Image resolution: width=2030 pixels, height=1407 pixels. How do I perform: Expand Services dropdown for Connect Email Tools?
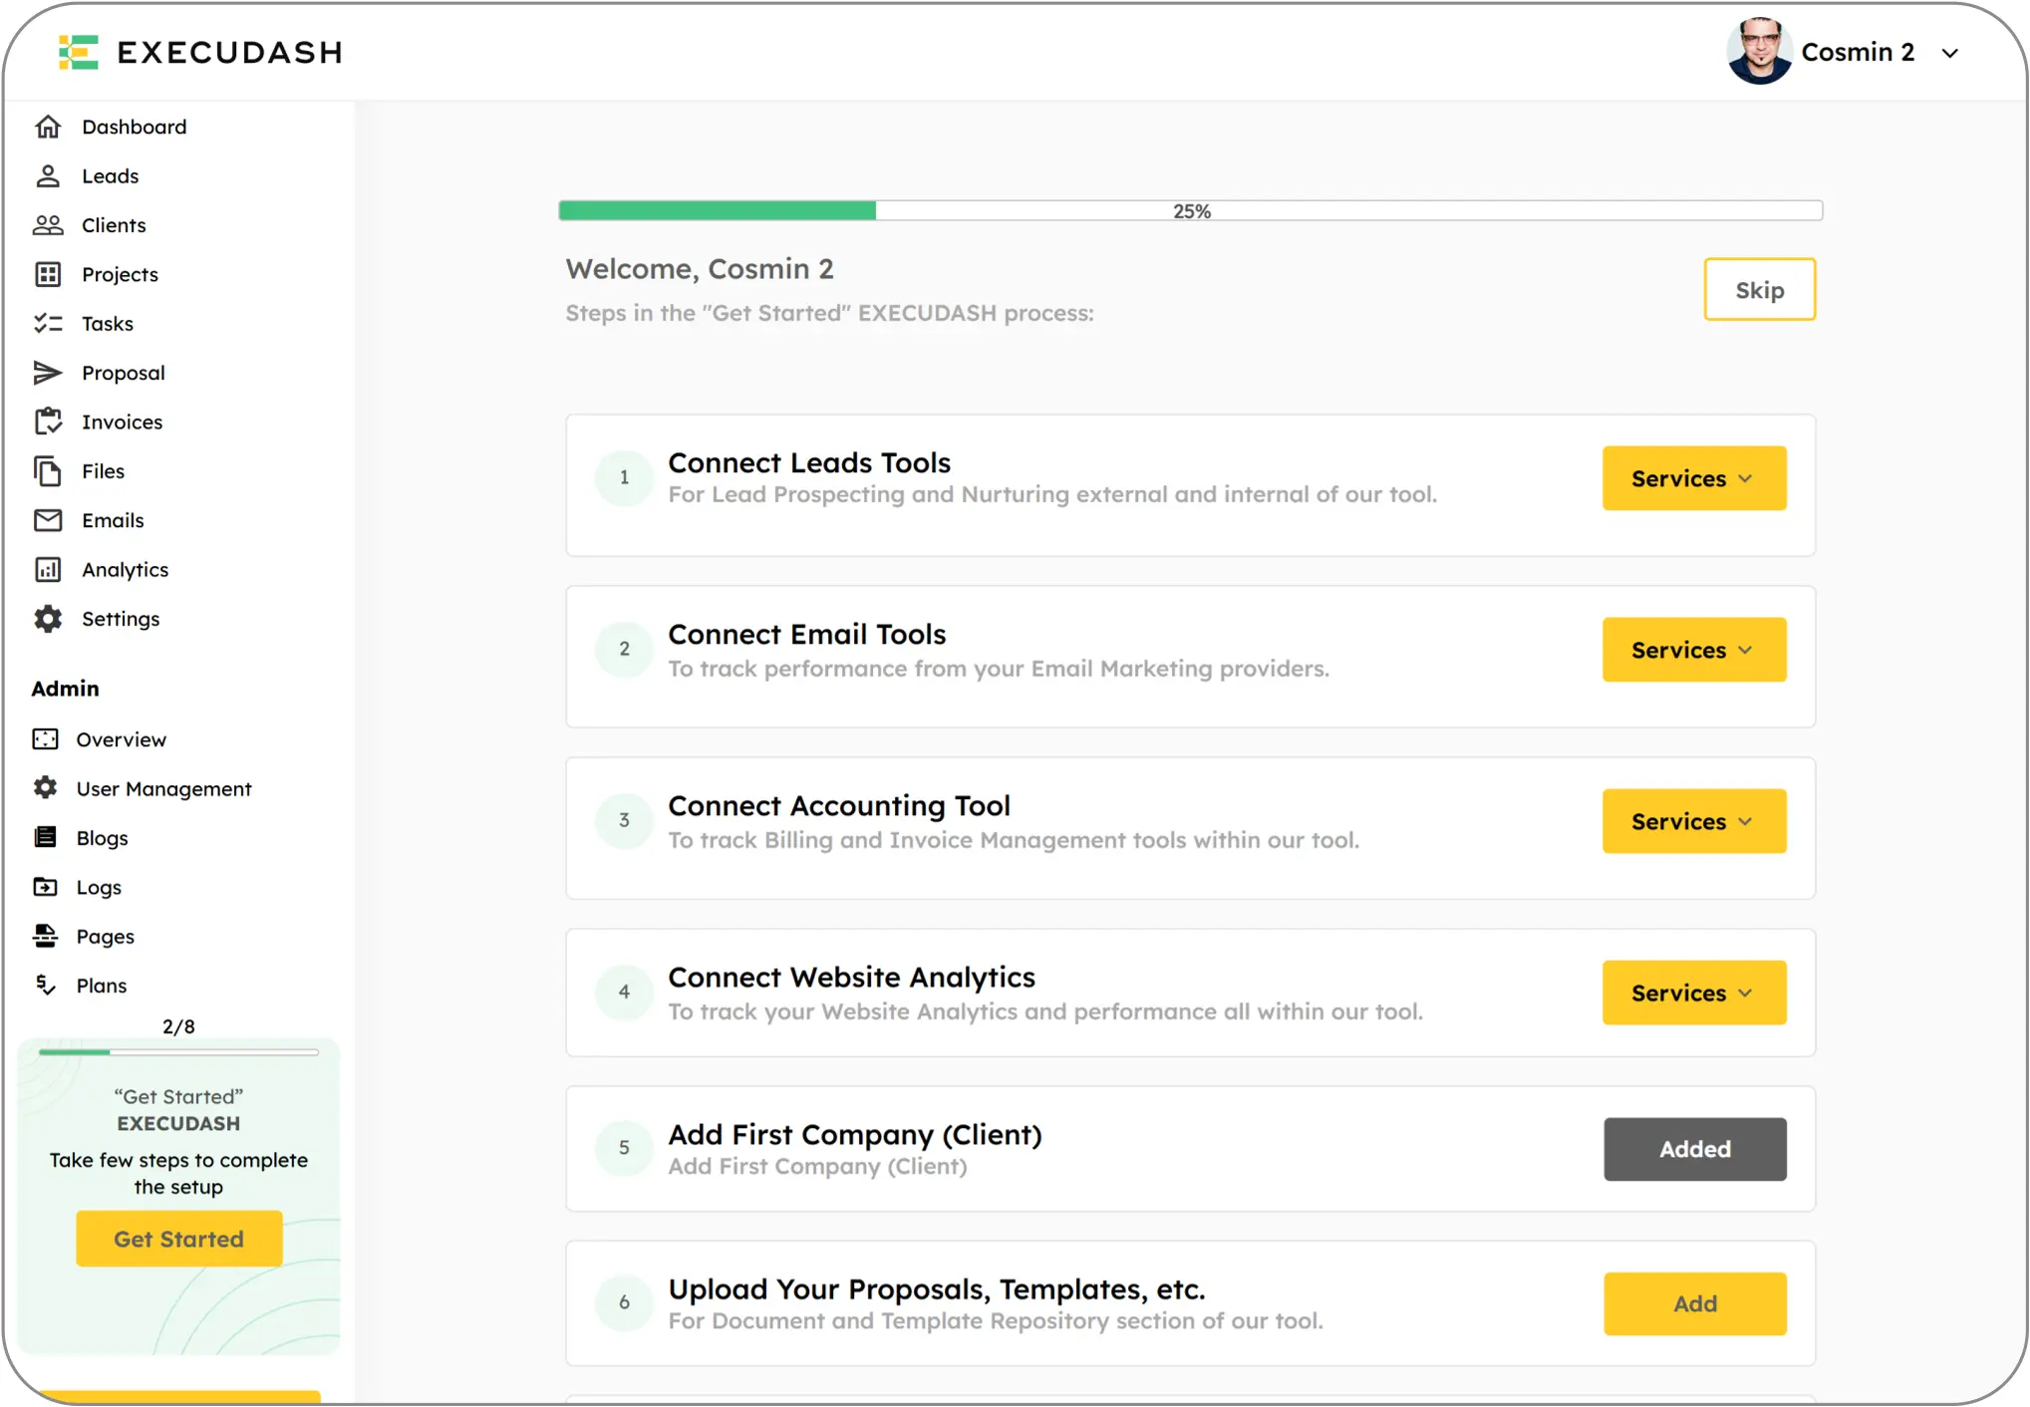click(1694, 650)
